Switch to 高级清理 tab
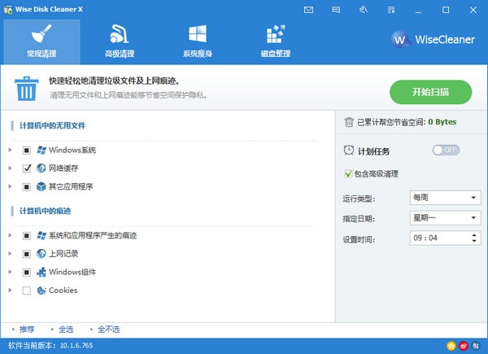Image resolution: width=488 pixels, height=354 pixels. coord(120,42)
